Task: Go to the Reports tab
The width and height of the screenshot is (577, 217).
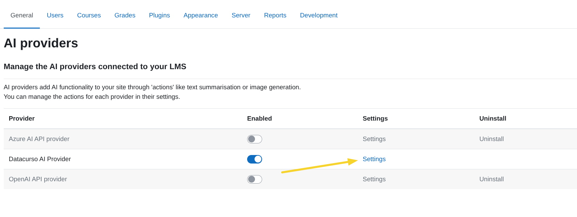Action: (275, 15)
